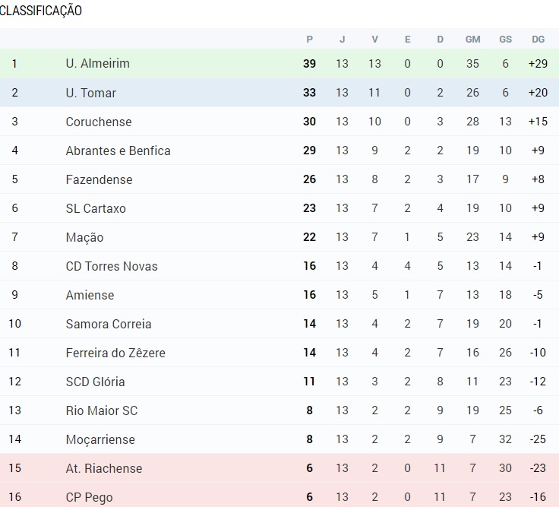Open Moçarriense team link

click(x=100, y=440)
